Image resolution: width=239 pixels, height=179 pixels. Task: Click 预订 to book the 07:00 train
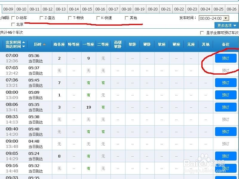coord(226,58)
